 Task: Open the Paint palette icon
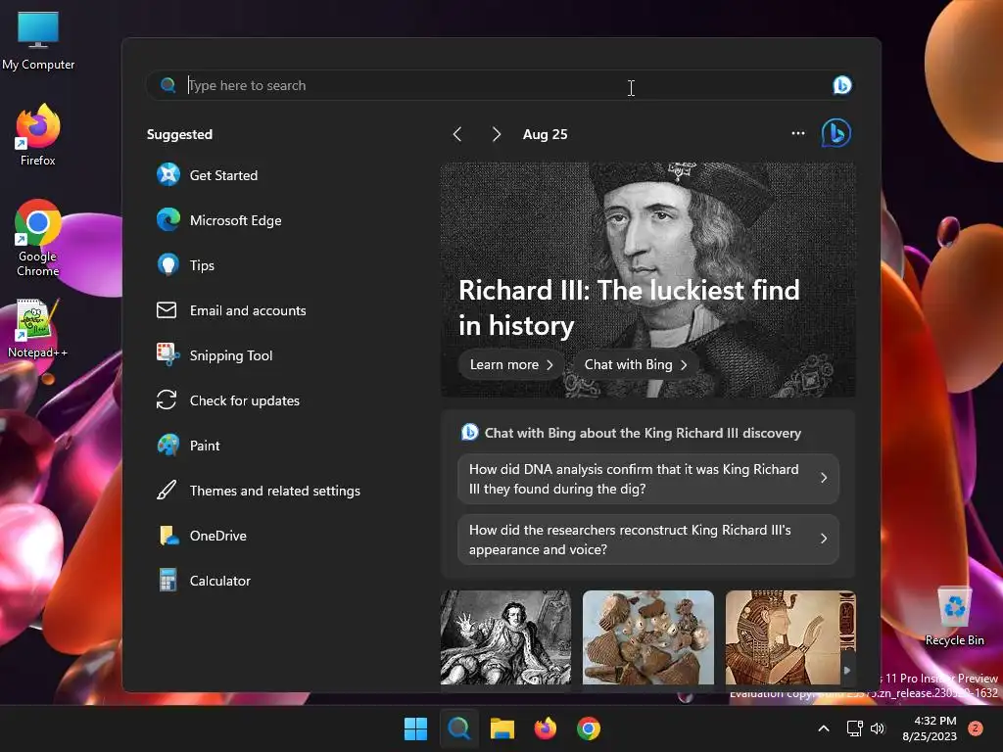(x=168, y=446)
